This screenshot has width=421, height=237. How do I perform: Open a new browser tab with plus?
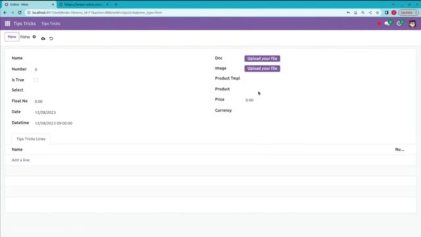tap(116, 5)
